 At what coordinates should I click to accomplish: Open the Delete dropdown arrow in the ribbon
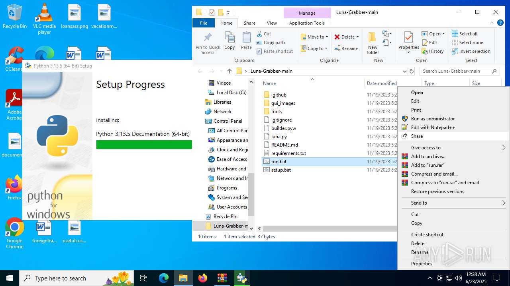(x=357, y=37)
